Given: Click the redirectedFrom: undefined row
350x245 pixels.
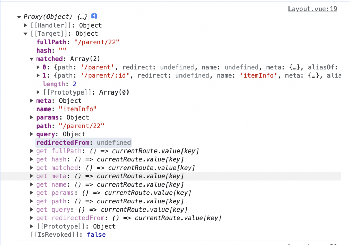Looking at the screenshot, I should [x=84, y=143].
